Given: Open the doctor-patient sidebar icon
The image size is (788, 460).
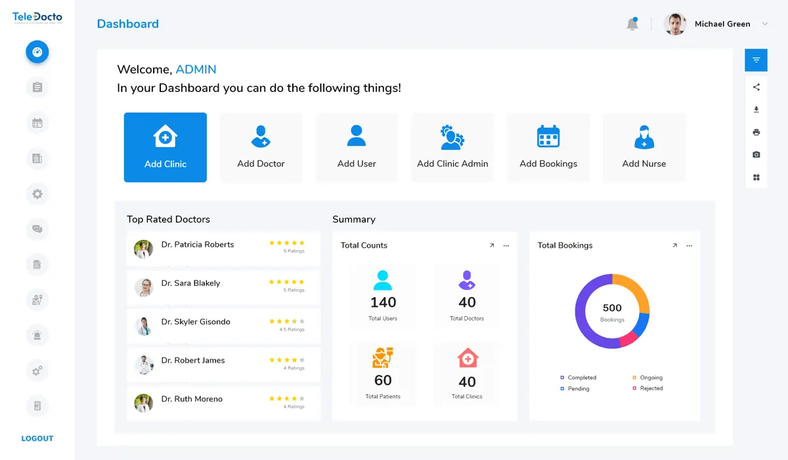Looking at the screenshot, I should pyautogui.click(x=37, y=300).
